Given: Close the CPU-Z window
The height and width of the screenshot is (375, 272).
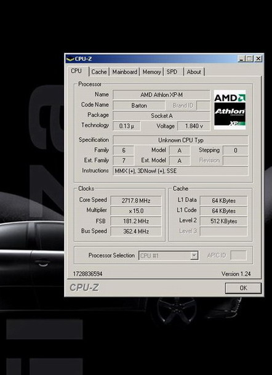Looking at the screenshot, I should click(x=258, y=58).
